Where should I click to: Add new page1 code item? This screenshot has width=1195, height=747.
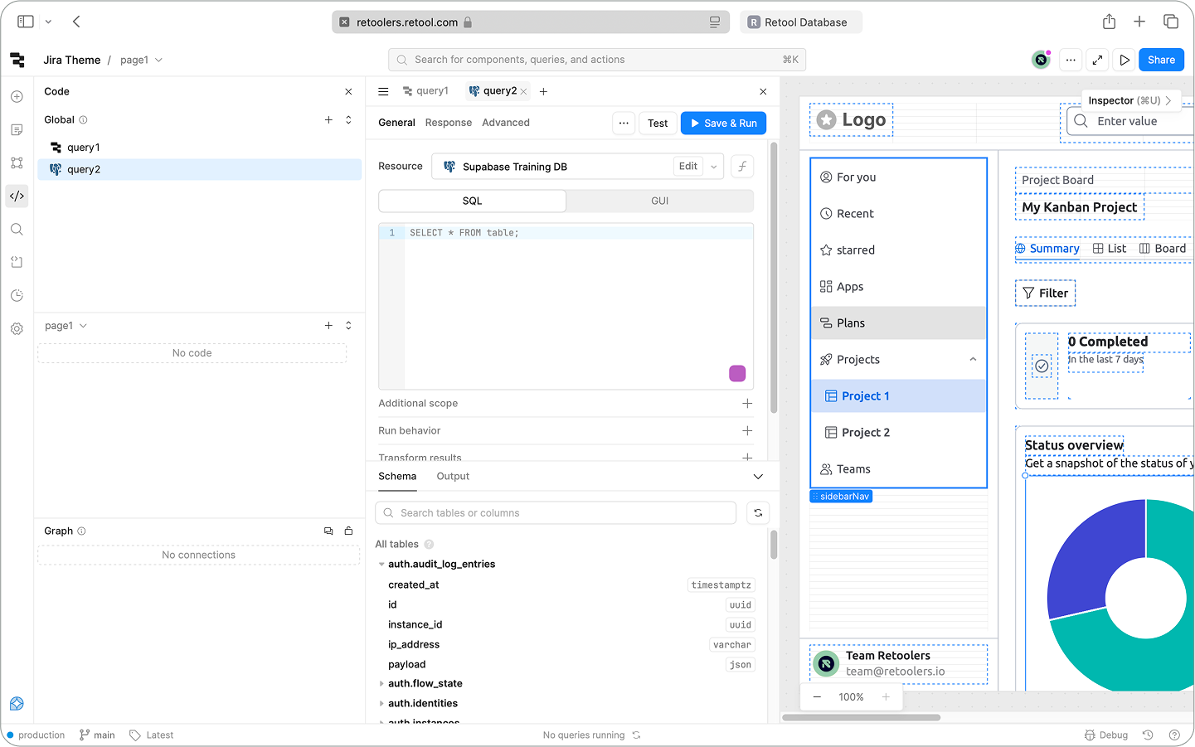point(328,326)
